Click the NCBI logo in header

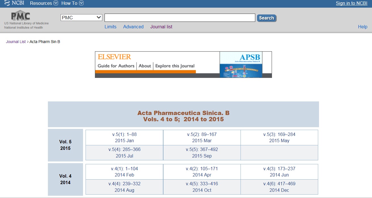tap(14, 3)
